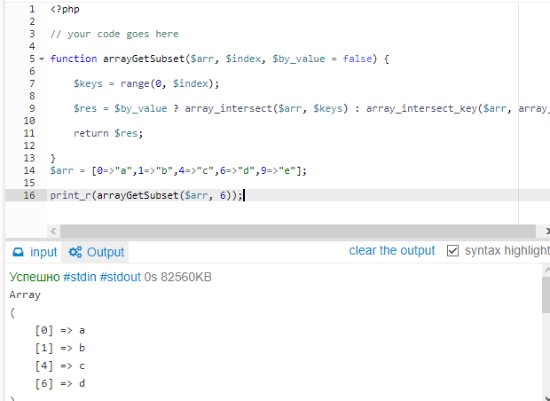Click the horizontal scrollbar left arrow
Viewport: 550px width, 401px height.
click(51, 231)
